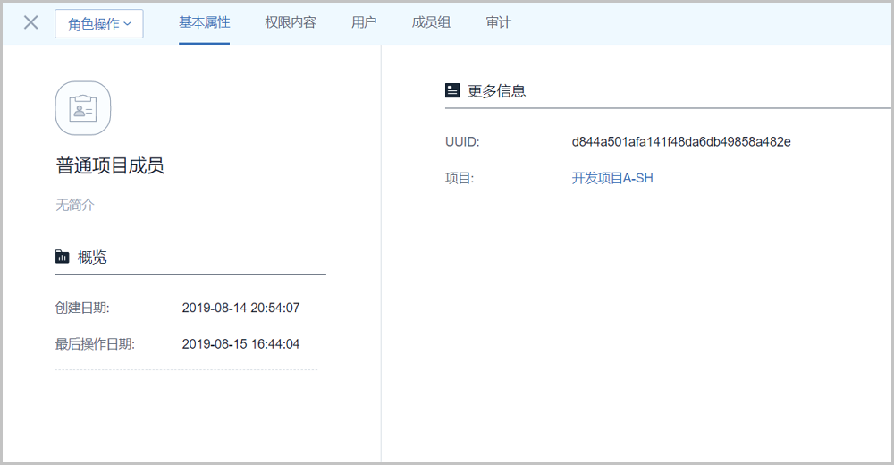Select the 创建日期 timestamp value
894x465 pixels.
tap(240, 308)
